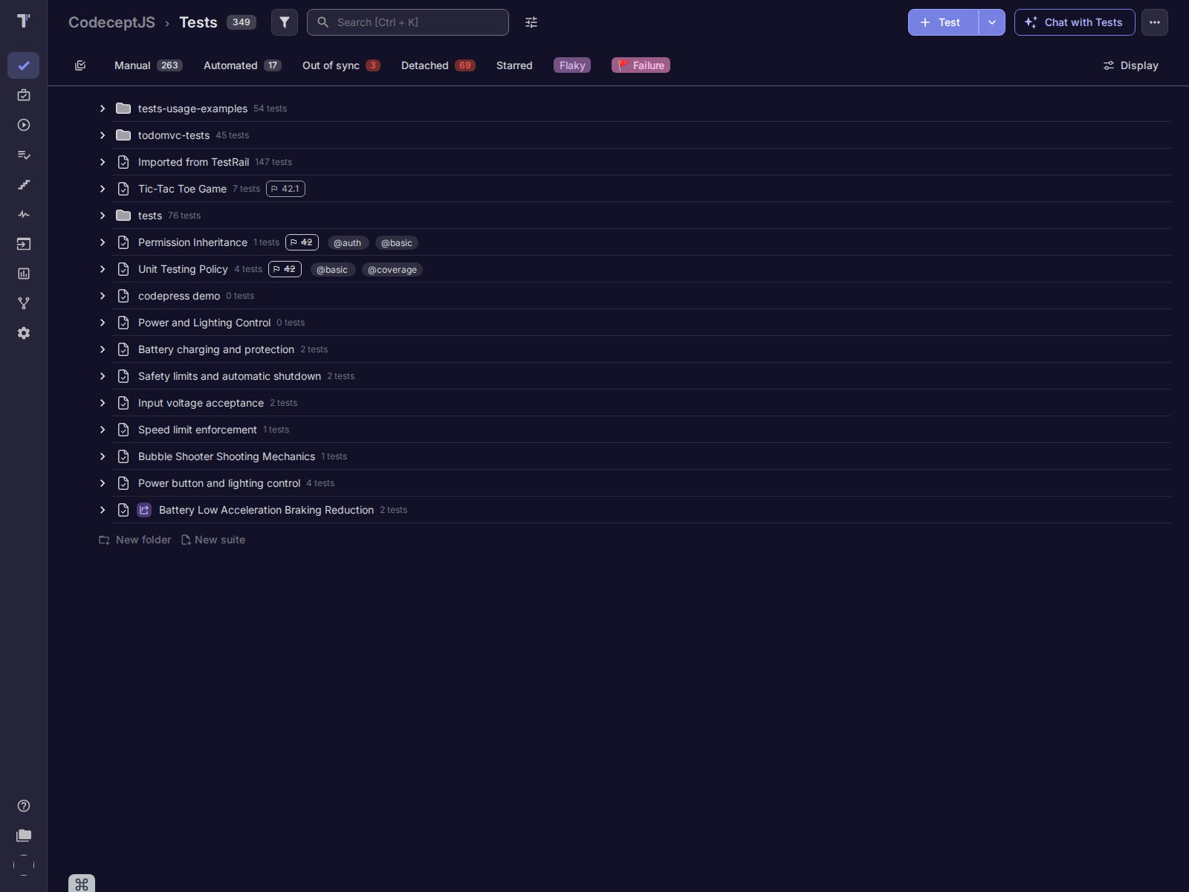This screenshot has width=1189, height=892.
Task: Open the pulse activity icon in sidebar
Action: 24,214
